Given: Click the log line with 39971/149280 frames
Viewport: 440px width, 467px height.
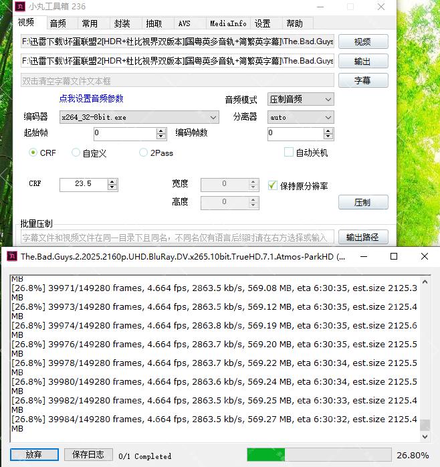Looking at the screenshot, I should pos(215,288).
